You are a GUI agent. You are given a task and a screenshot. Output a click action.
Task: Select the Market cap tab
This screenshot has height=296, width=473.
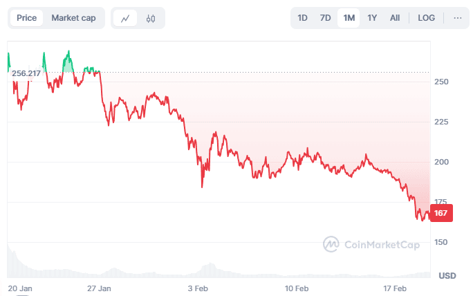click(73, 18)
